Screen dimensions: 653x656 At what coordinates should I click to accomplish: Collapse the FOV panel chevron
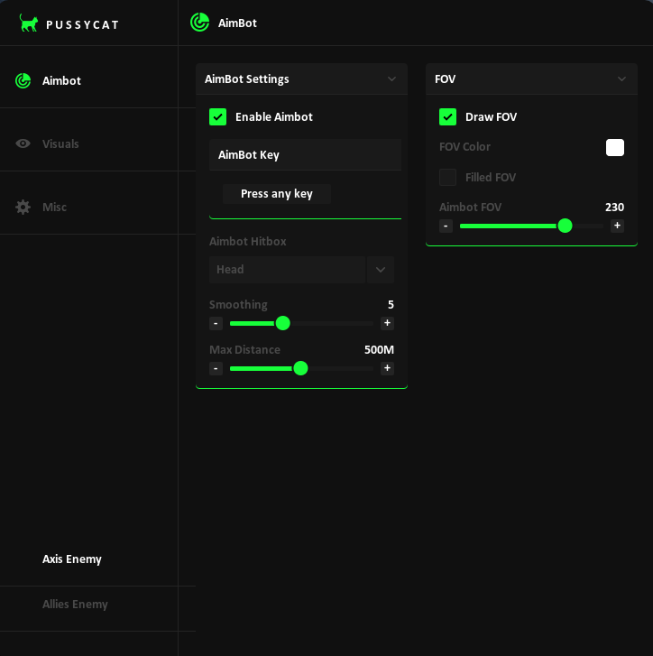pyautogui.click(x=621, y=79)
